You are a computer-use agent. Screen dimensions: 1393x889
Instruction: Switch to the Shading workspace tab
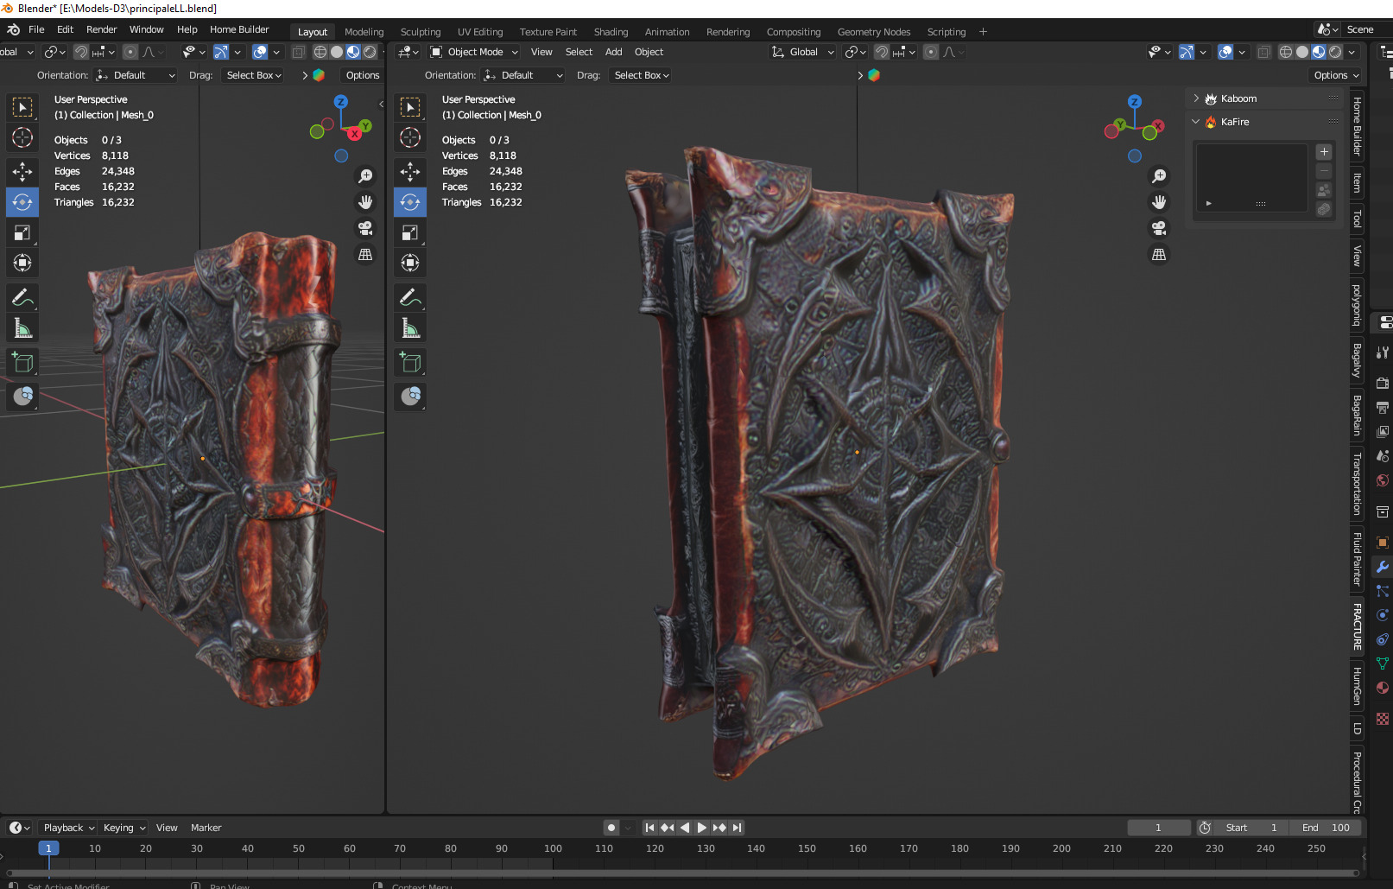coord(611,32)
